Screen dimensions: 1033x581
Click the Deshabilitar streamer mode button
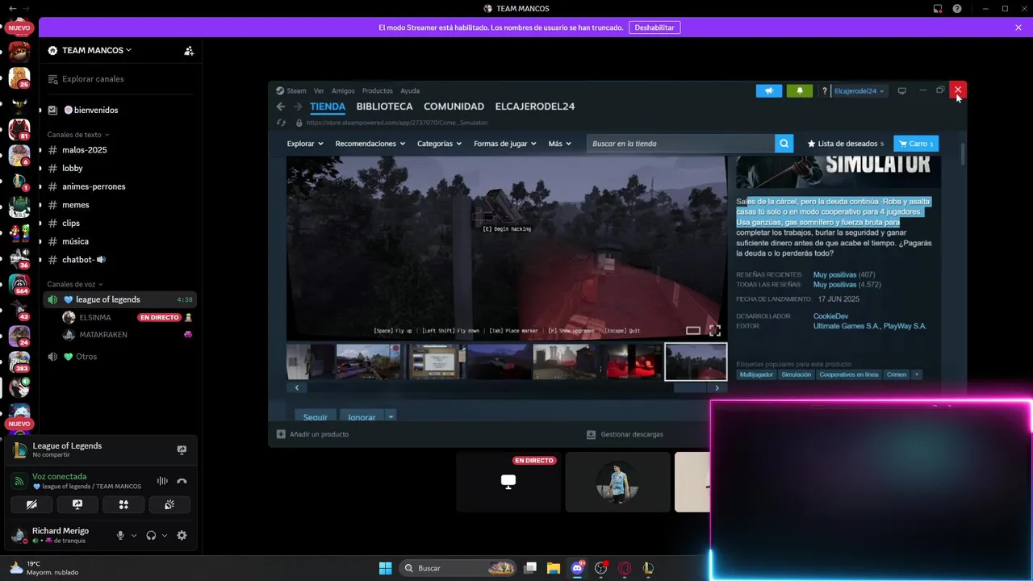point(655,27)
